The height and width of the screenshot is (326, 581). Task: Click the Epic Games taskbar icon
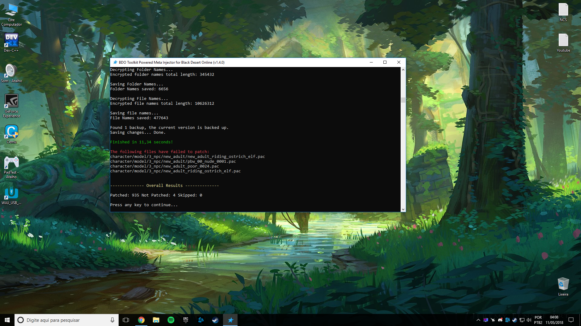186,320
